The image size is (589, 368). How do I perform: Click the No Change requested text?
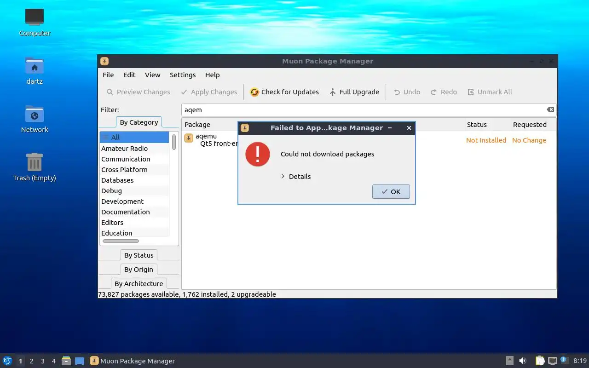pos(529,140)
